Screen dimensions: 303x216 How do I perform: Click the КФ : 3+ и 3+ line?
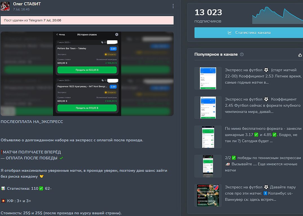(x=16, y=201)
